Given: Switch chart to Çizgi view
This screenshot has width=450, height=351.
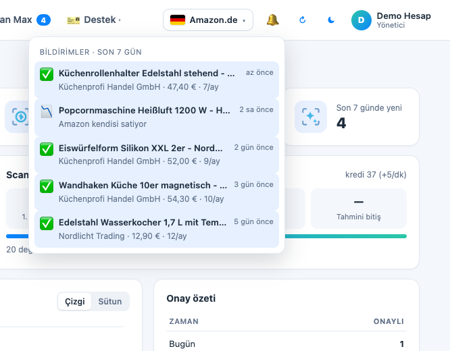Looking at the screenshot, I should [74, 302].
